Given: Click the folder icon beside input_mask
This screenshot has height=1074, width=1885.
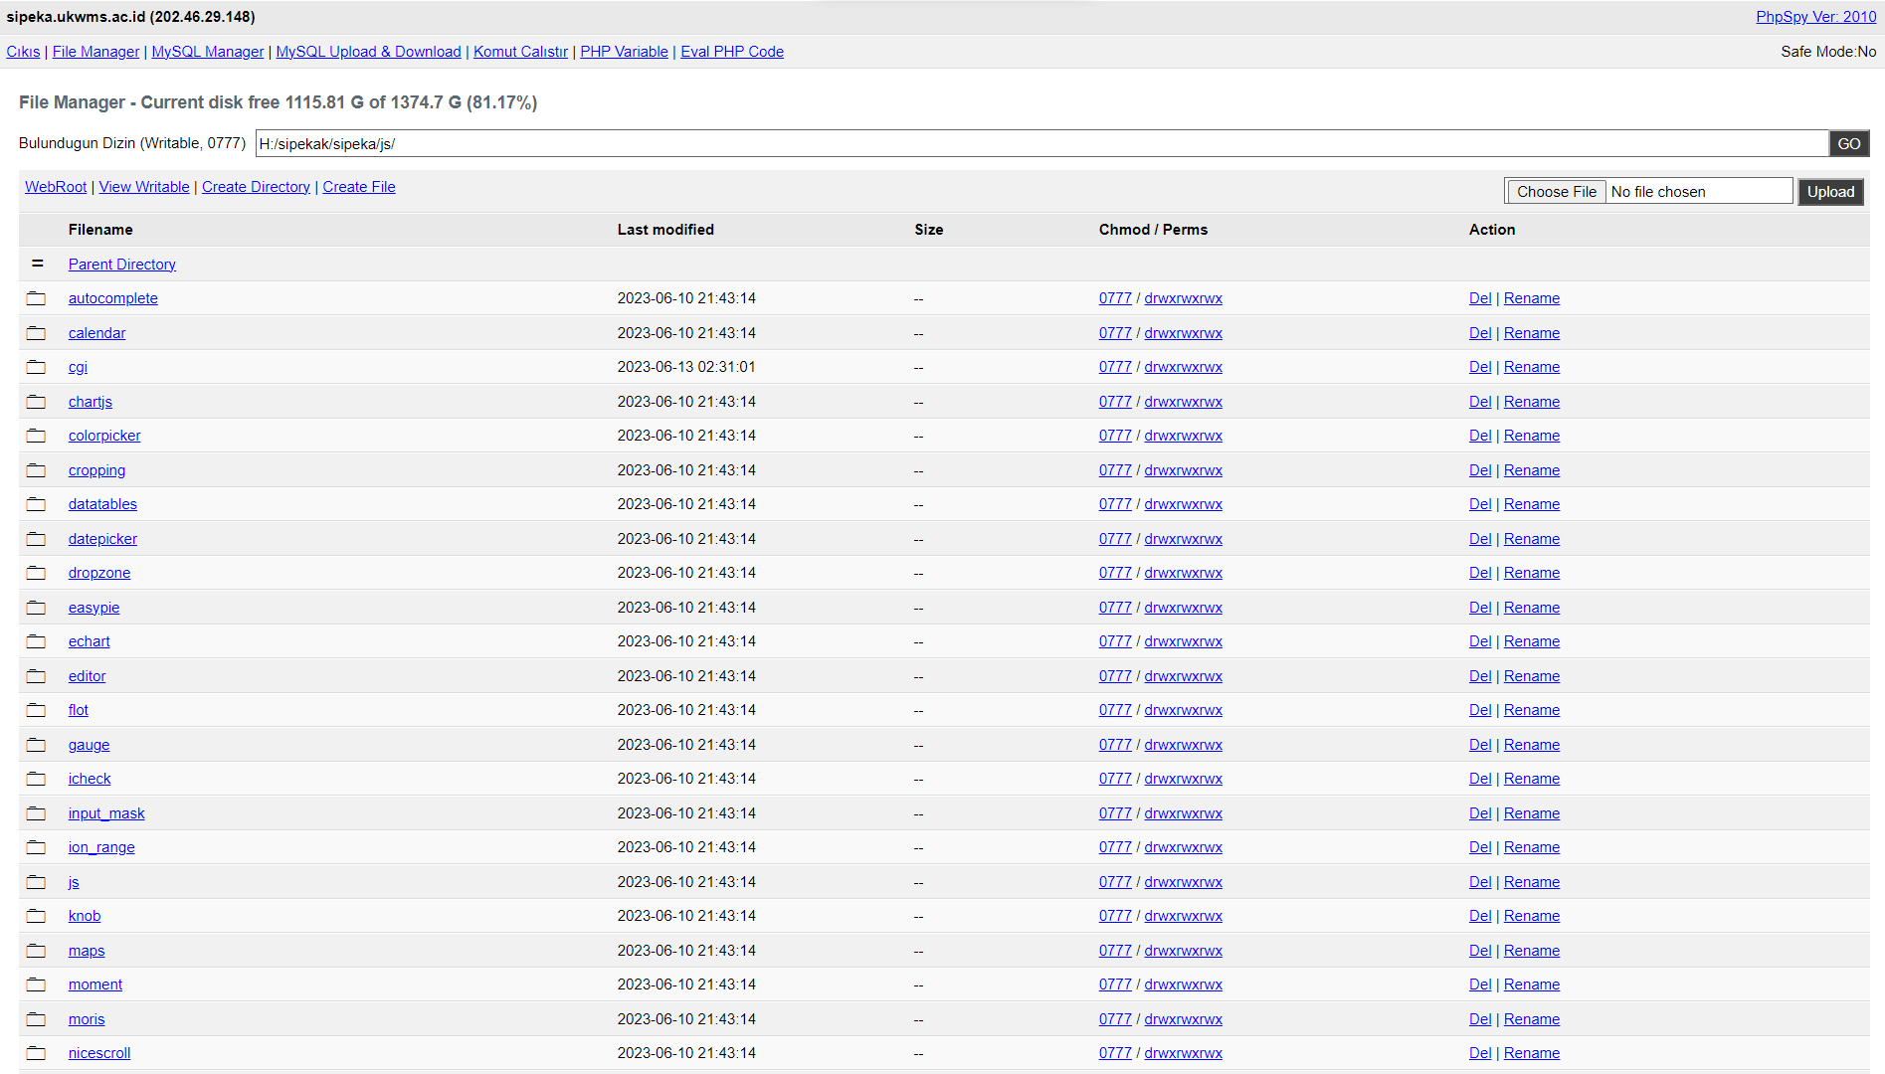Looking at the screenshot, I should coord(36,813).
